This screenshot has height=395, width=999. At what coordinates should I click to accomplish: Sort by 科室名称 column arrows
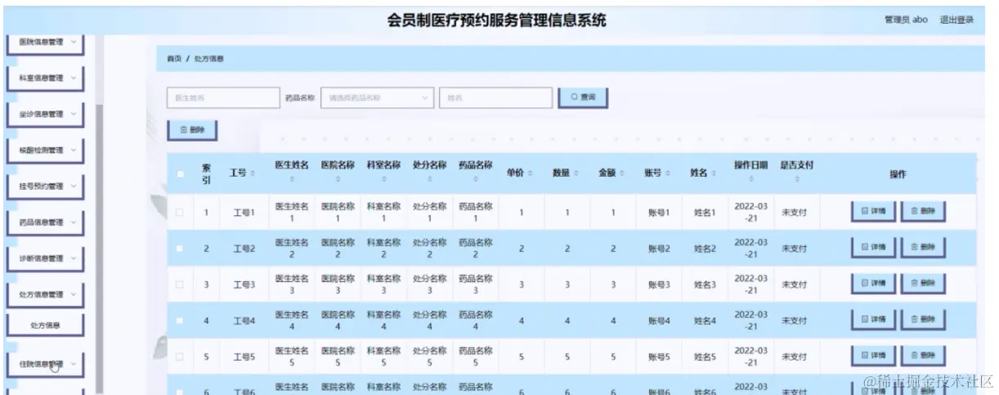383,179
